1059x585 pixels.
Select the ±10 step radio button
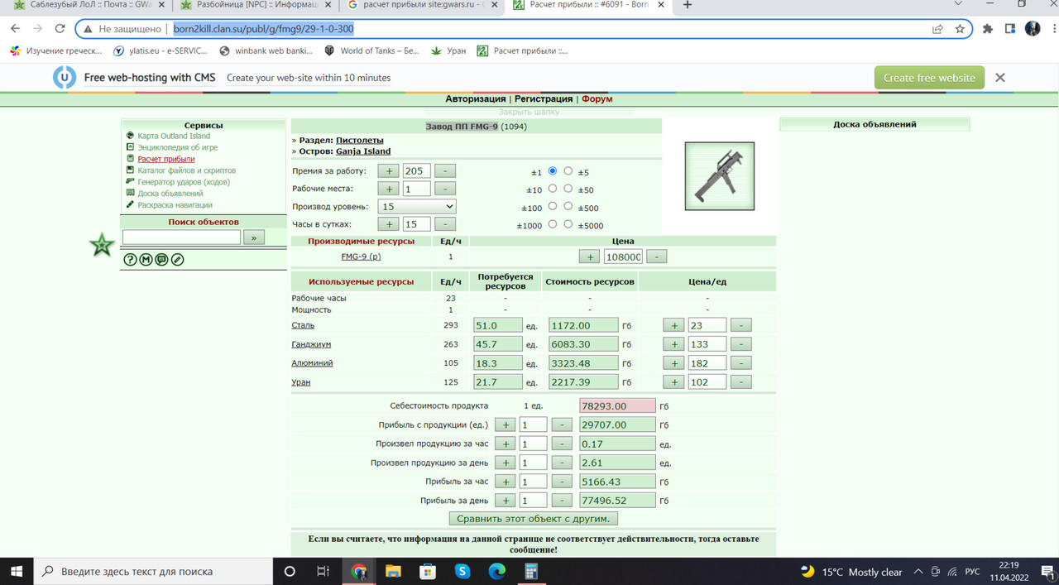pos(553,189)
